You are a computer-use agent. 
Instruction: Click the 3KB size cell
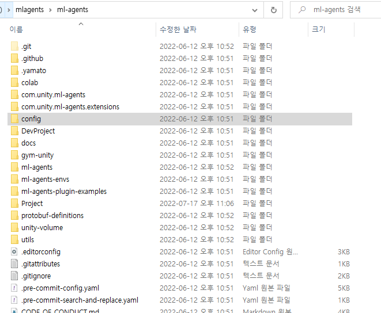coord(344,252)
